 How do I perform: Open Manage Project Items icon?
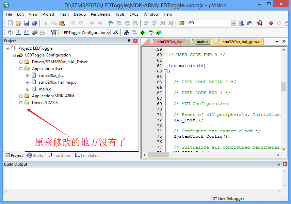pos(127,33)
